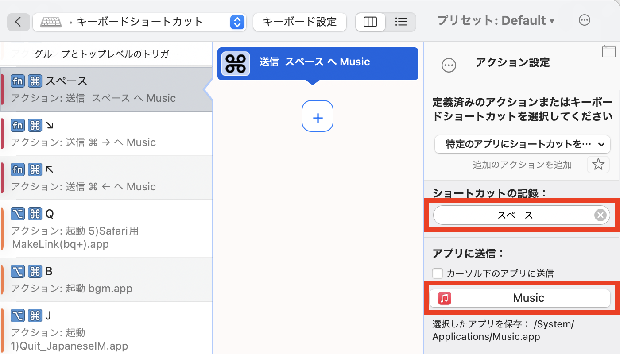Screen dimensions: 620x354
Task: Open the プリセット: Default menu
Action: click(496, 21)
